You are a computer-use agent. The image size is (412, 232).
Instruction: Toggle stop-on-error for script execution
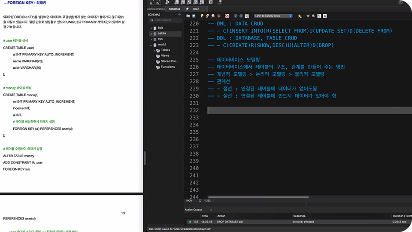(x=227, y=16)
